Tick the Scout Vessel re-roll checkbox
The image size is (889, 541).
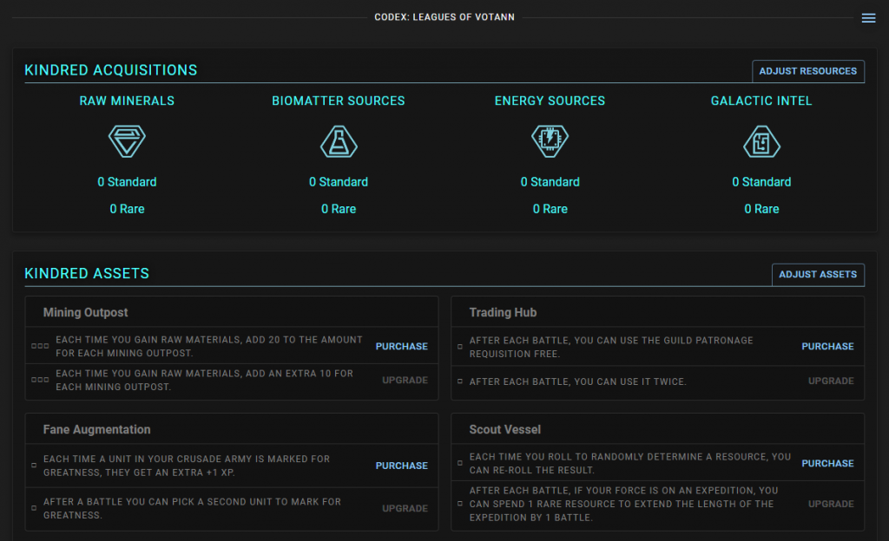click(x=460, y=464)
